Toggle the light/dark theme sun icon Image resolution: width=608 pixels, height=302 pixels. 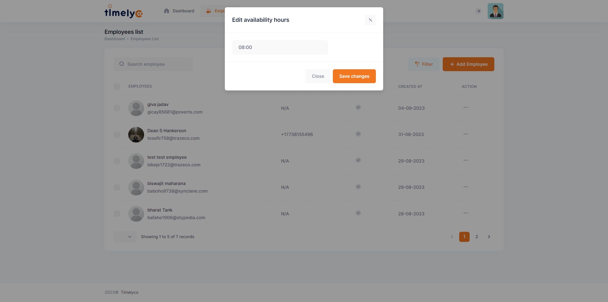click(478, 11)
